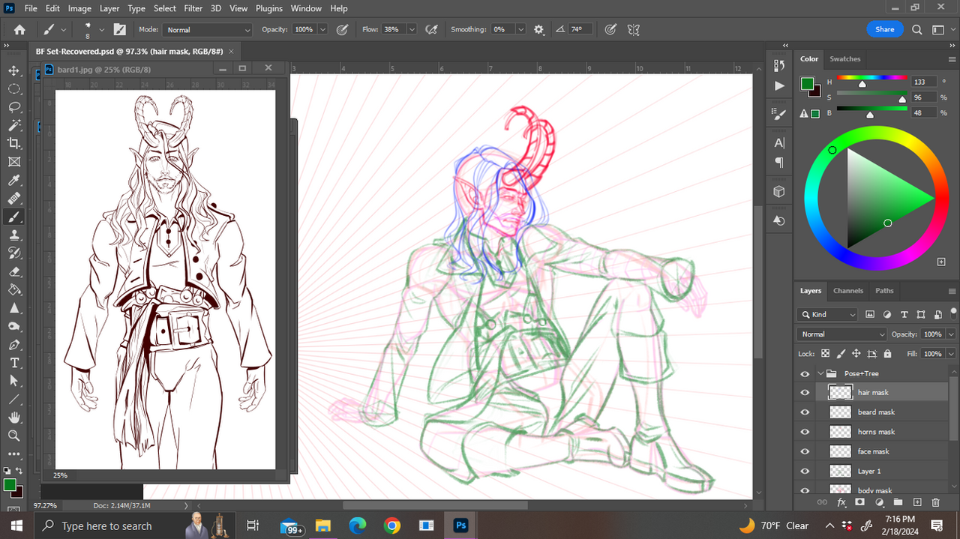Viewport: 960px width, 539px height.
Task: Toggle airbrush-style build-up effects
Action: (x=431, y=29)
